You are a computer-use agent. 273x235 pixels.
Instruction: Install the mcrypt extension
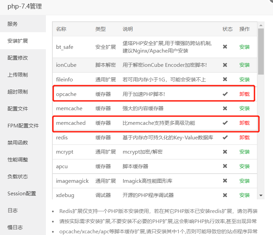pyautogui.click(x=244, y=152)
